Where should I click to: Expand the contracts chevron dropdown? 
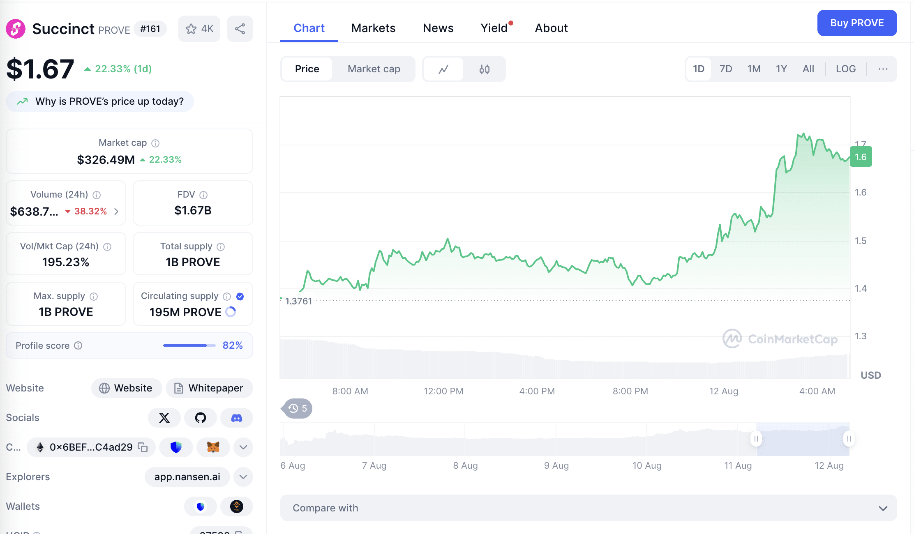coord(243,447)
